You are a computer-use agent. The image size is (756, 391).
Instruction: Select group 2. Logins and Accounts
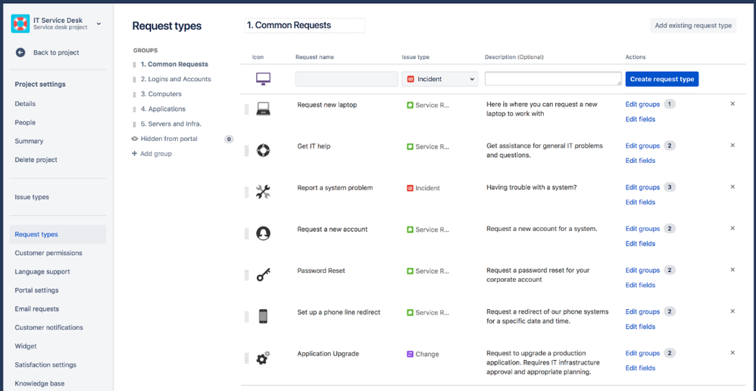(176, 79)
